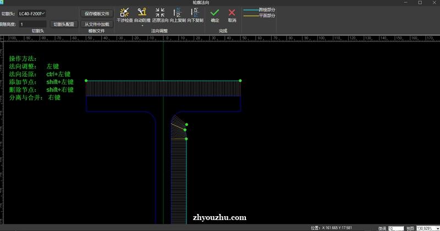Open the 切割头 cutting head dropdown LC40-F200
The image size is (440, 231).
click(32, 13)
